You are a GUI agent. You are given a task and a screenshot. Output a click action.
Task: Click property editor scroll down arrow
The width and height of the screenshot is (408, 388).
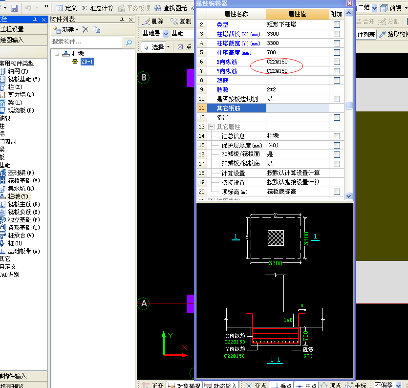tap(348, 196)
